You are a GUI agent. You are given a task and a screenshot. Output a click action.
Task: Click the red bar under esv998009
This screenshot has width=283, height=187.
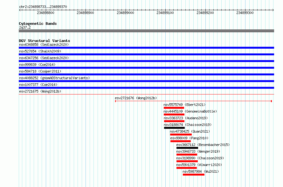point(181,141)
